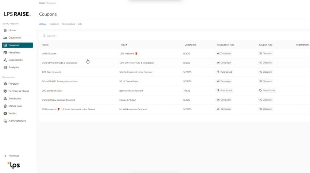Screen dimensions: 310x173
Task: Click the search magnifier icon
Action: 44,36
